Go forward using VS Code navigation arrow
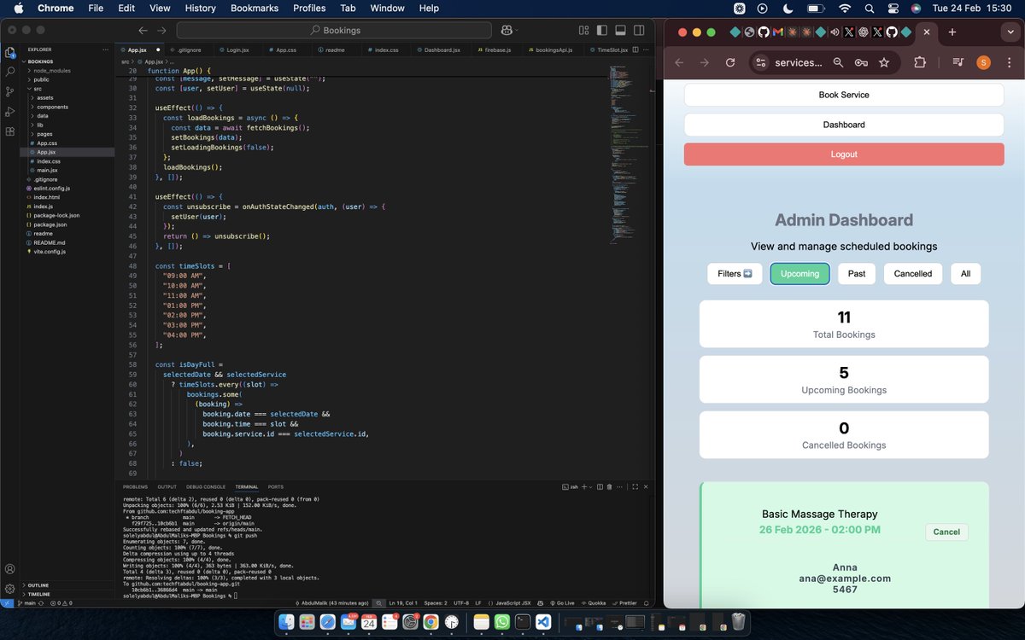The width and height of the screenshot is (1025, 640). coord(160,30)
